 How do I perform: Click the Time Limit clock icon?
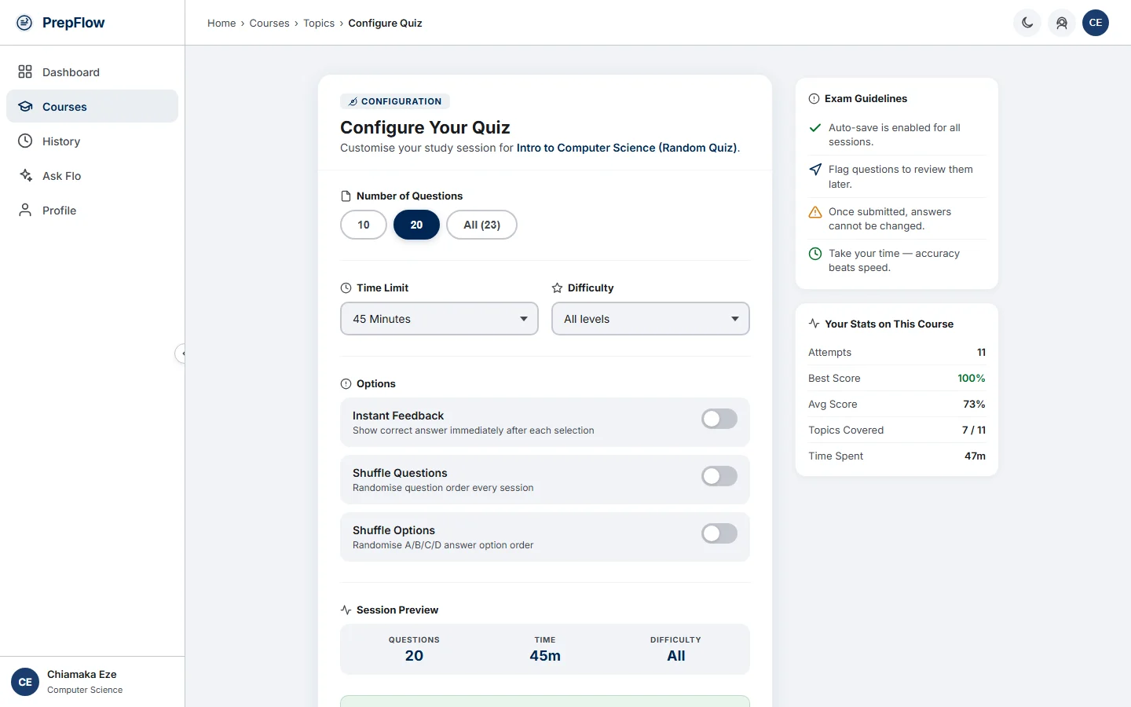346,288
